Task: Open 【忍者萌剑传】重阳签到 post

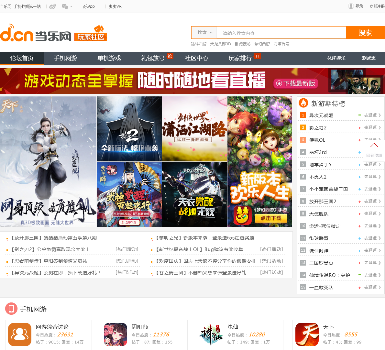Action: tap(49, 261)
